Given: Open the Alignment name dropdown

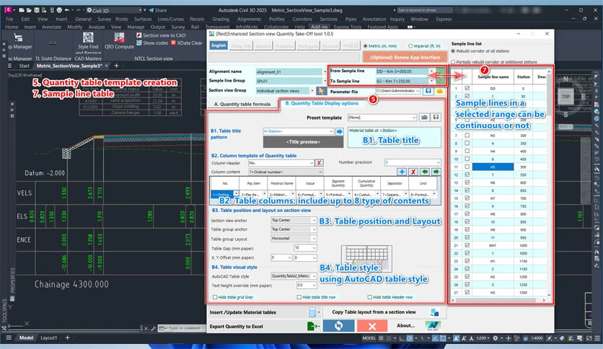Looking at the screenshot, I should coord(324,72).
